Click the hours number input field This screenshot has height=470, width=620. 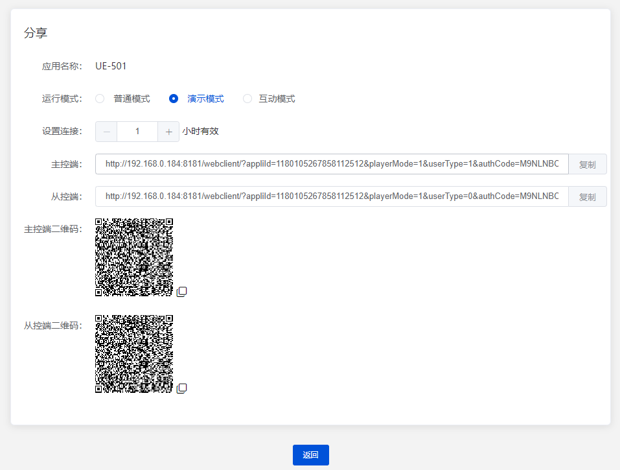[x=137, y=132]
